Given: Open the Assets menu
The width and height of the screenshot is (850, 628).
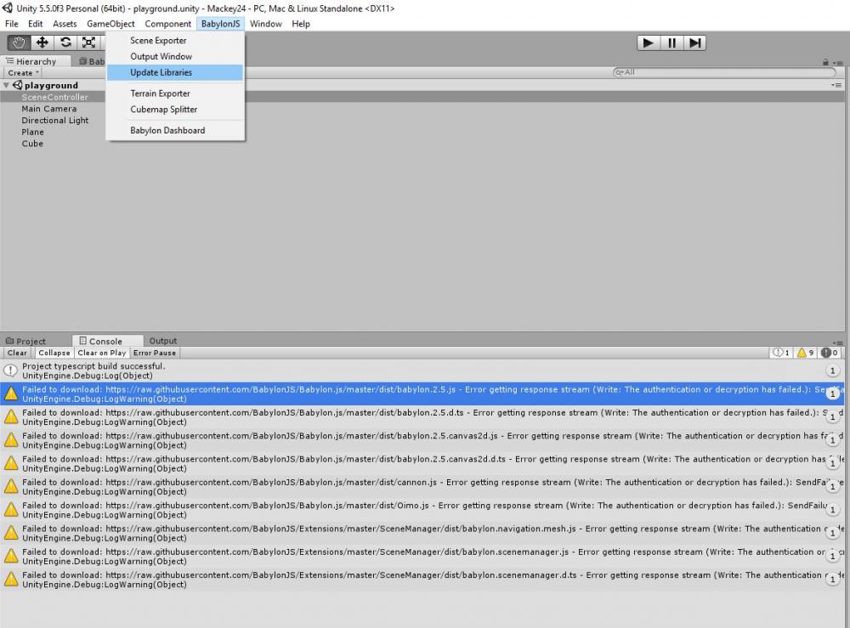Looking at the screenshot, I should (x=65, y=24).
